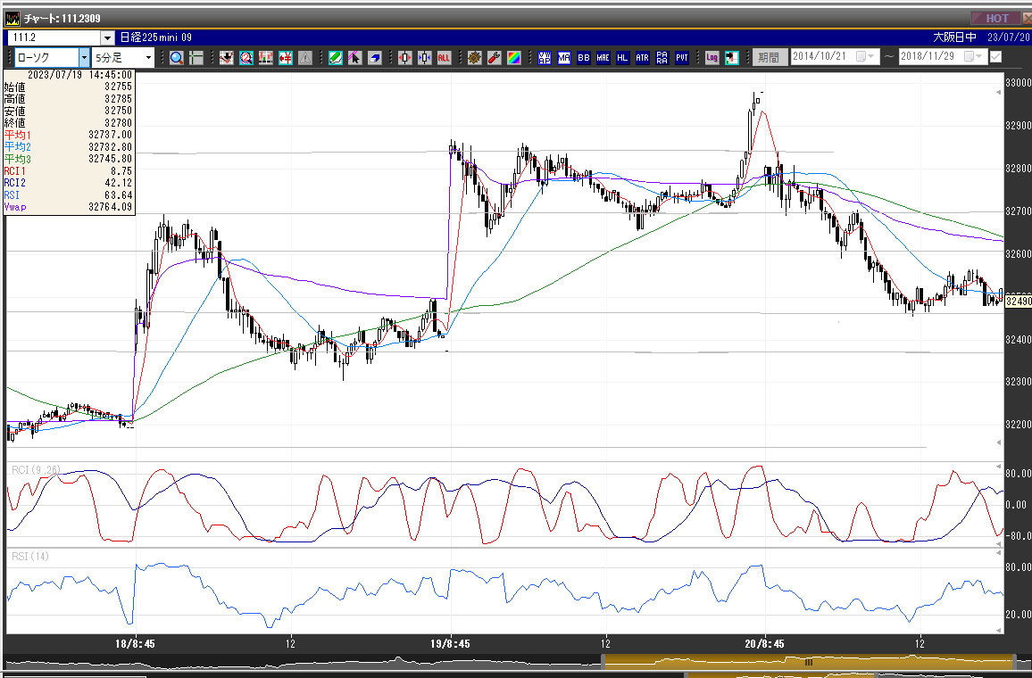The height and width of the screenshot is (678, 1032).
Task: Open the start date 2014/10/21 calendar dropdown
Action: coord(865,57)
